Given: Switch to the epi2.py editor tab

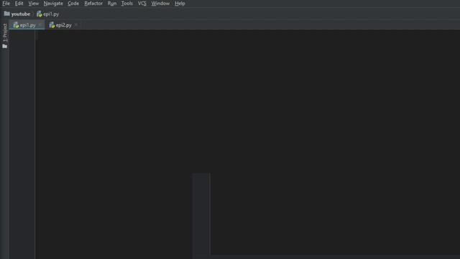Looking at the screenshot, I should [x=63, y=25].
